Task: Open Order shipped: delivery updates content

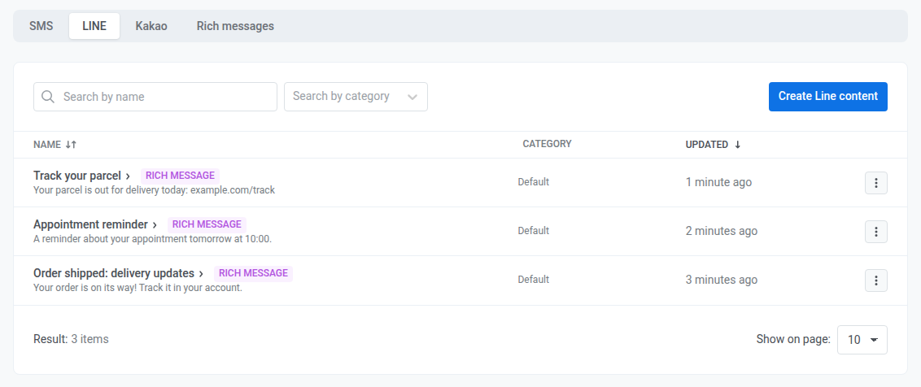Action: click(114, 273)
